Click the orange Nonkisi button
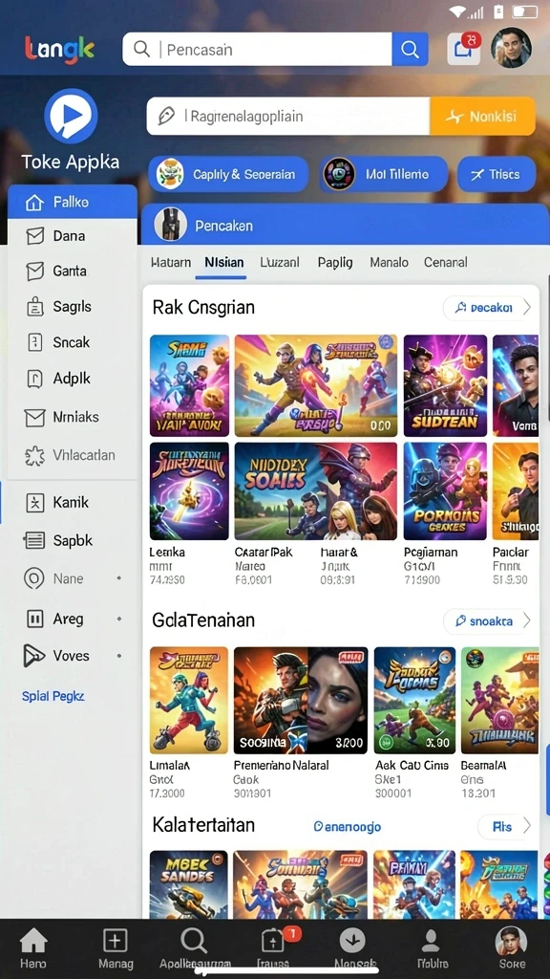This screenshot has height=979, width=550. pyautogui.click(x=482, y=116)
